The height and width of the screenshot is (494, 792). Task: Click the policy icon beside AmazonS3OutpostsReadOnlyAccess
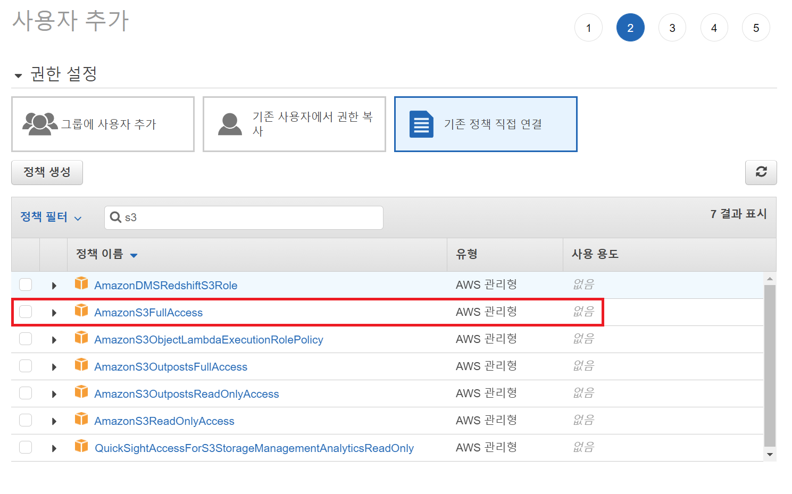coord(81,391)
